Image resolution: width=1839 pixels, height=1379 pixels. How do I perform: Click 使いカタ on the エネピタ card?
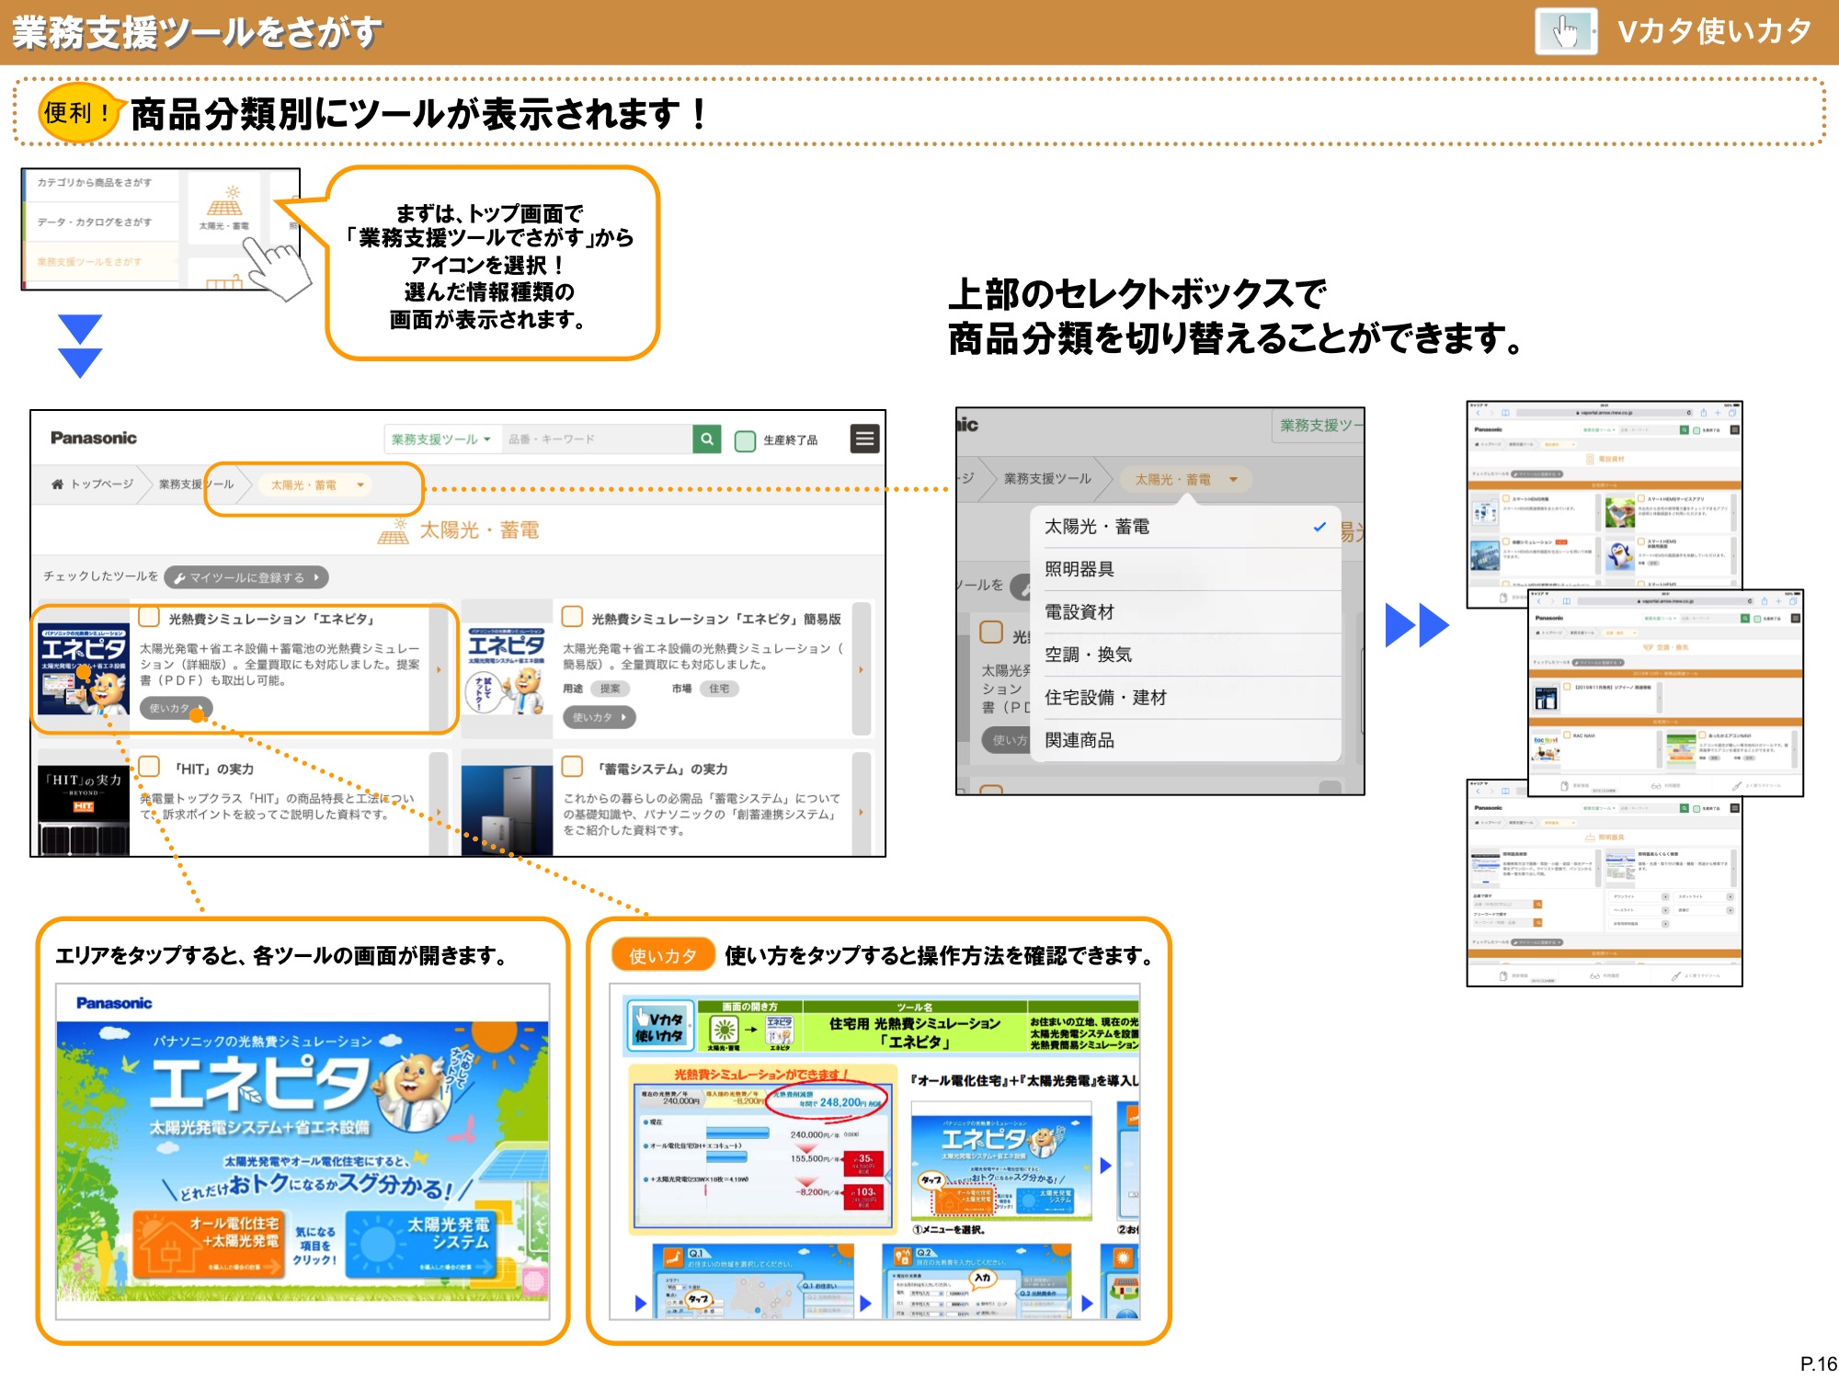coord(175,707)
